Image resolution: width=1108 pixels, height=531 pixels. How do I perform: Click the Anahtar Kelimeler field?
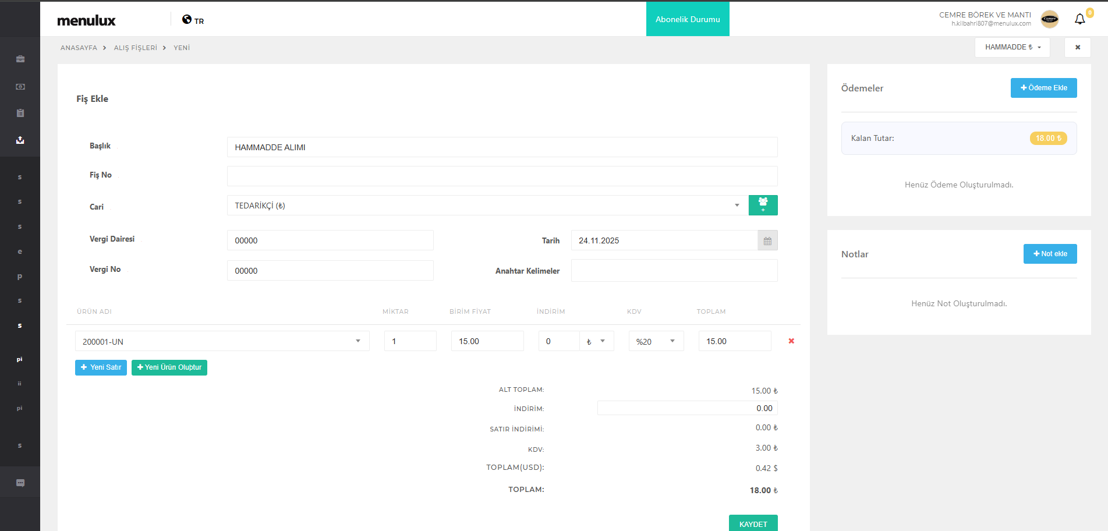click(674, 271)
